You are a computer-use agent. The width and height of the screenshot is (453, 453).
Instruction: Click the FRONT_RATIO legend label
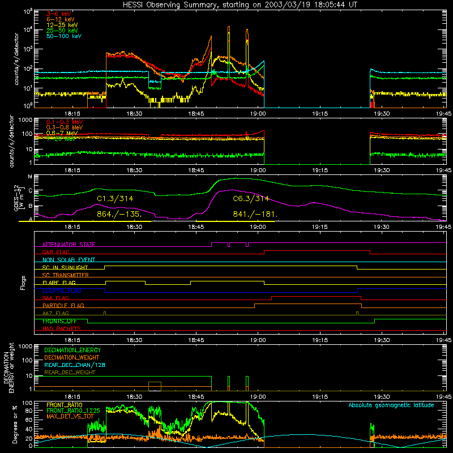click(x=65, y=405)
